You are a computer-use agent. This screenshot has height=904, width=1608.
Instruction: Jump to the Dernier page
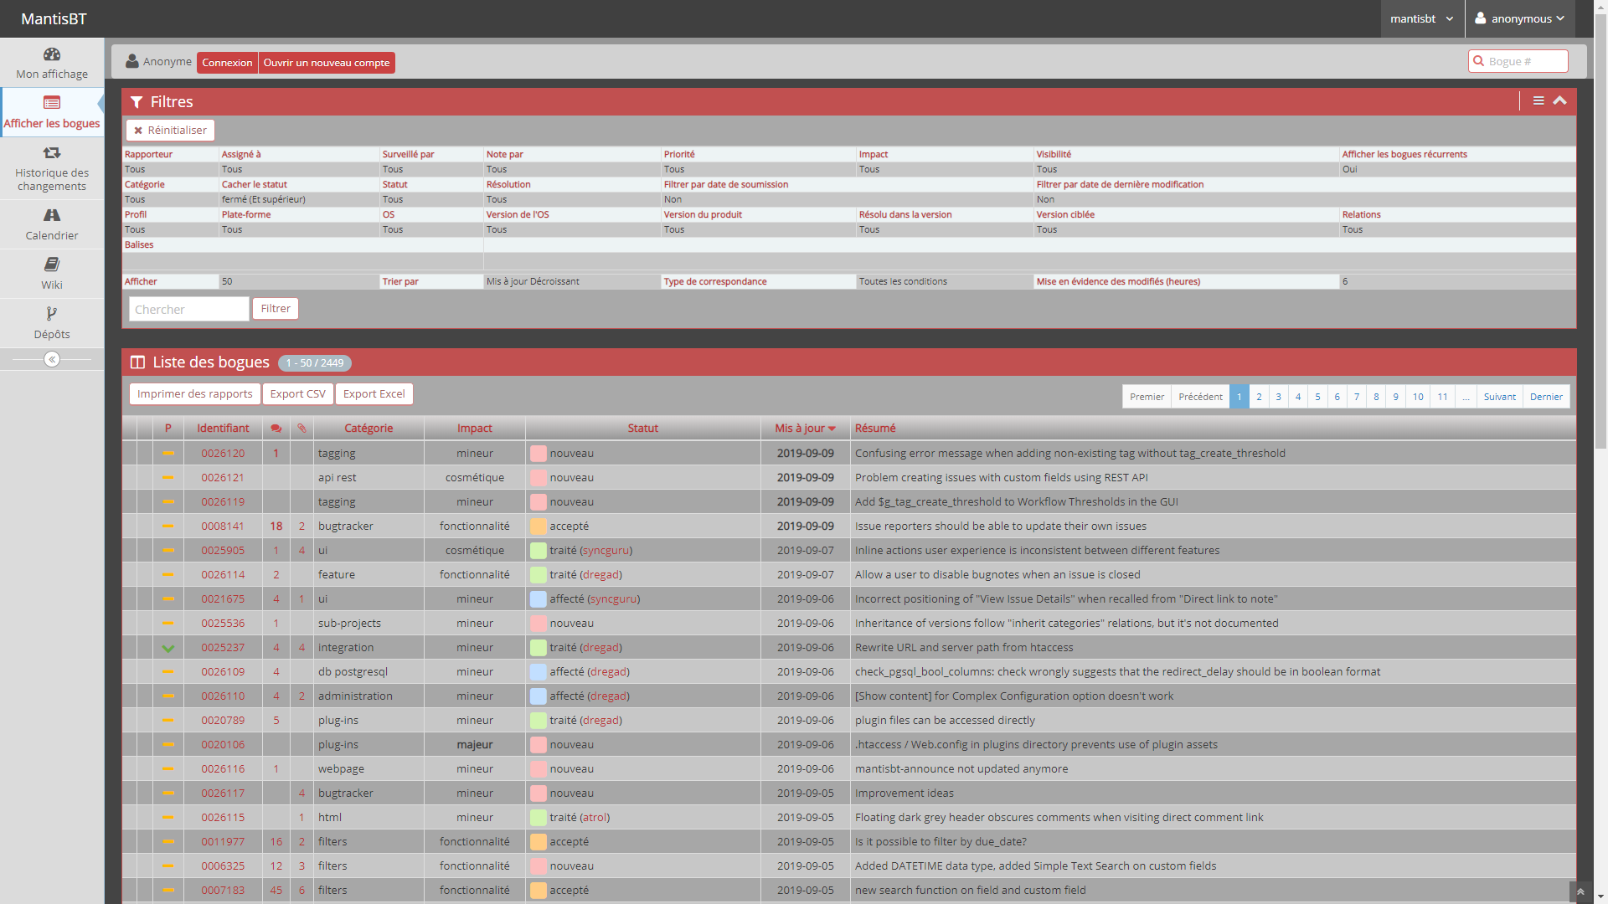click(x=1546, y=397)
